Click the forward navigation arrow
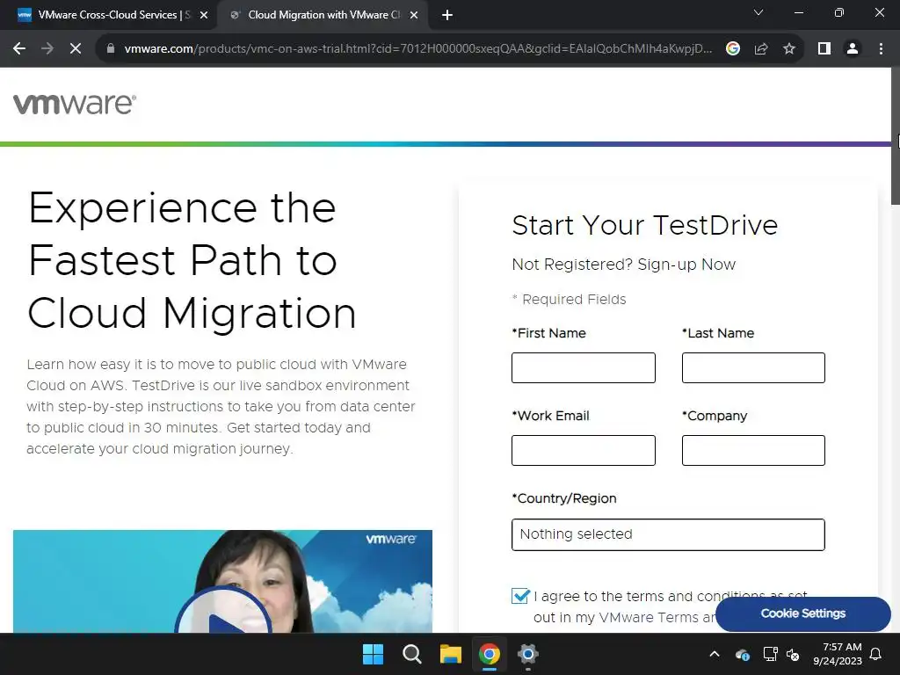Image resolution: width=900 pixels, height=675 pixels. coord(47,49)
